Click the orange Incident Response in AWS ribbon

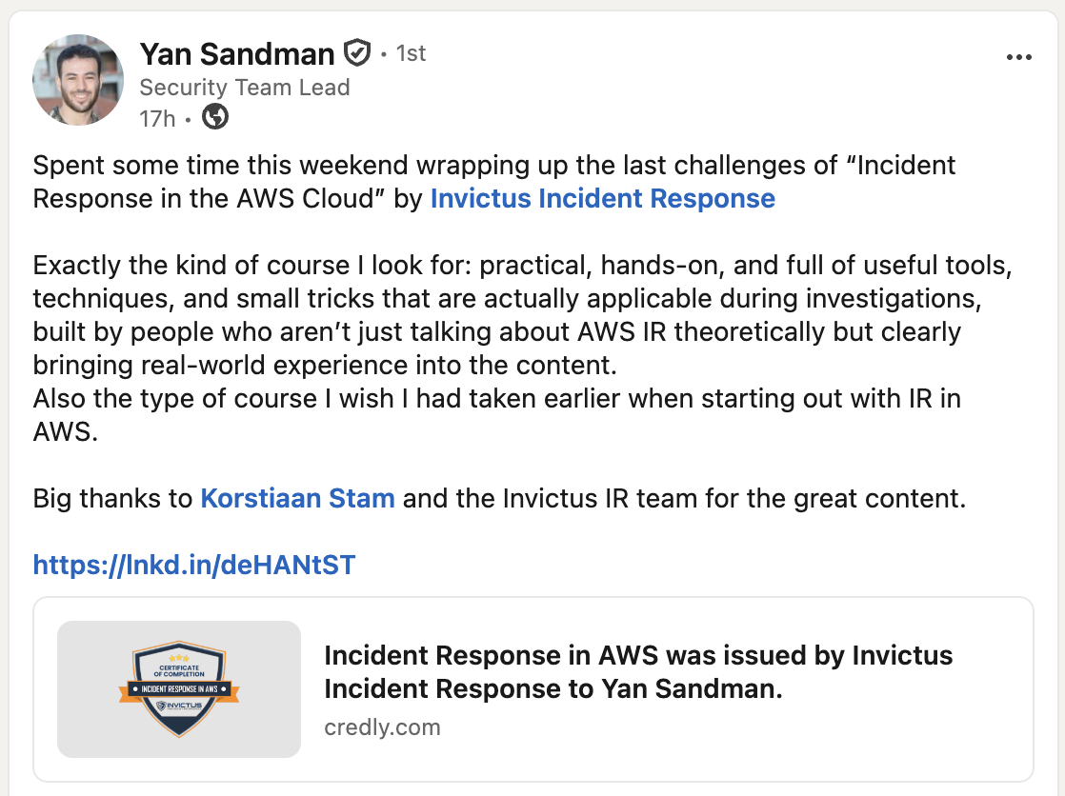(x=179, y=688)
